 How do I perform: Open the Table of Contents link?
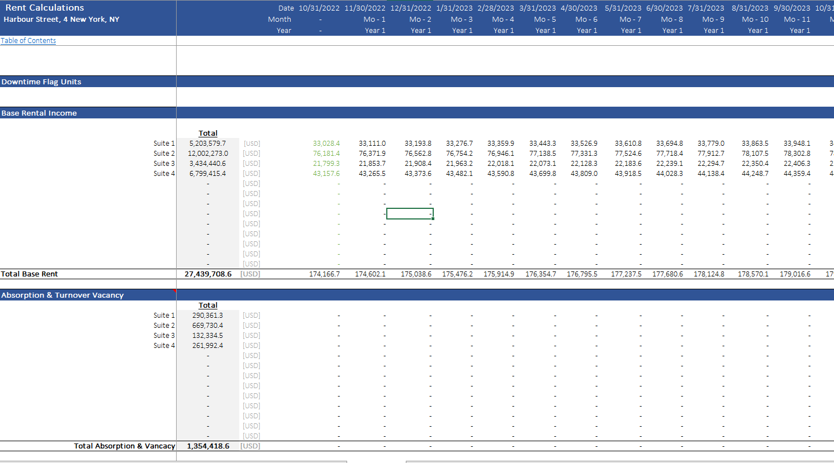29,41
